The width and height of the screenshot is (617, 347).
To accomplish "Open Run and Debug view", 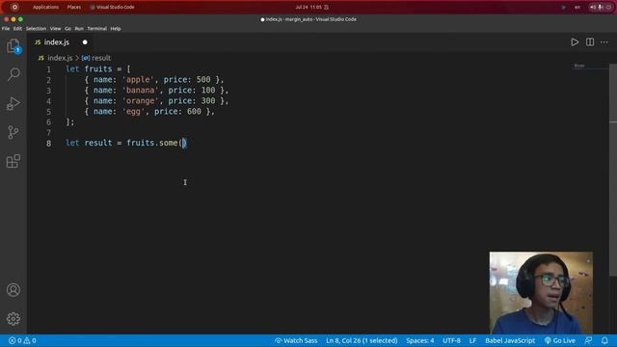I will coord(13,103).
